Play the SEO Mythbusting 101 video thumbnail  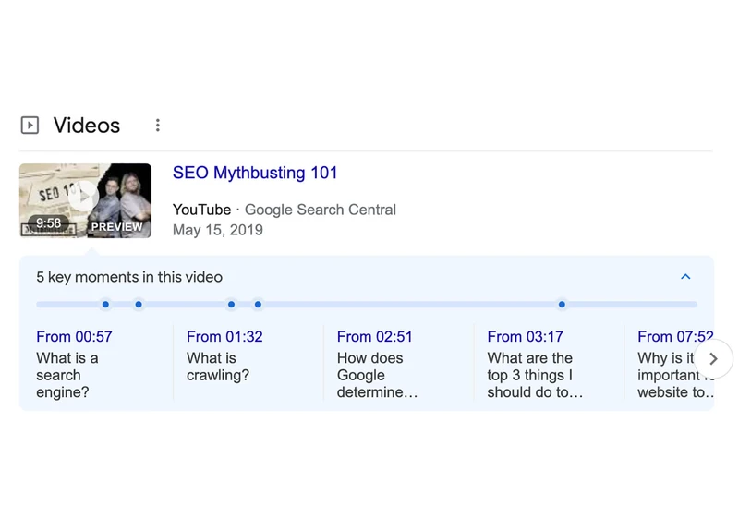click(x=85, y=200)
